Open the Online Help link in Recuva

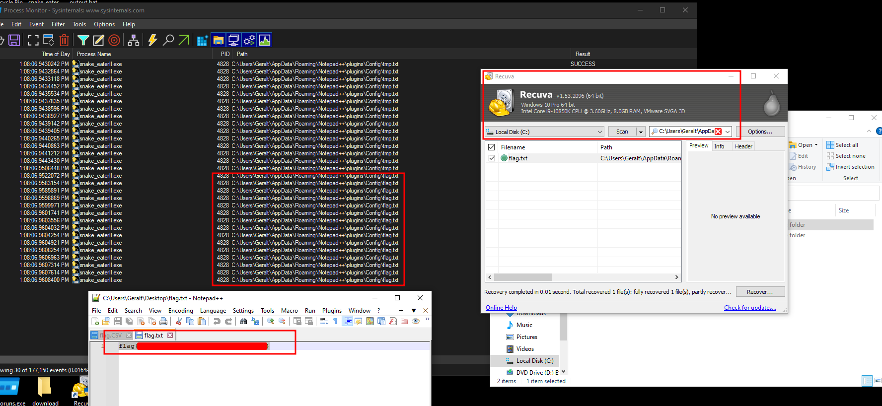(501, 308)
